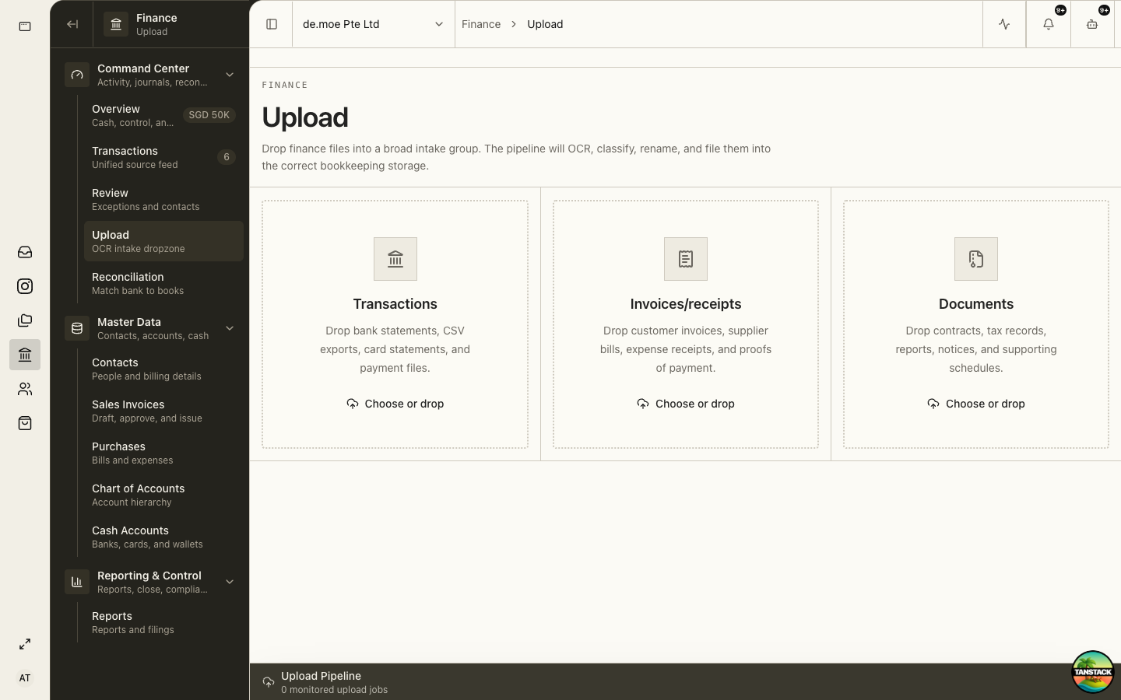Open Purchases bills and expenses
Viewport: 1121px width, 700px height.
pos(163,453)
